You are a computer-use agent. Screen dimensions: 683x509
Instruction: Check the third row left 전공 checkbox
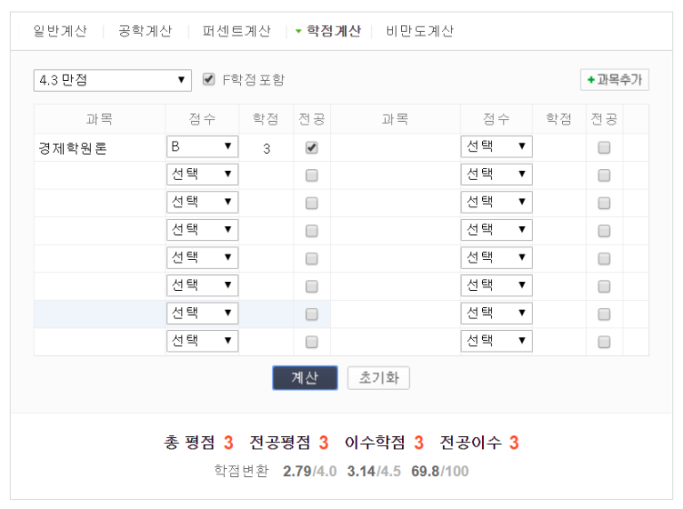[x=311, y=203]
